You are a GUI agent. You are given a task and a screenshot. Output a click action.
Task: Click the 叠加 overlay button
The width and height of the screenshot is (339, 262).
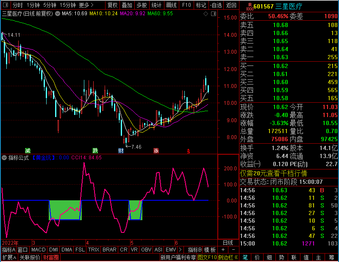127,5
